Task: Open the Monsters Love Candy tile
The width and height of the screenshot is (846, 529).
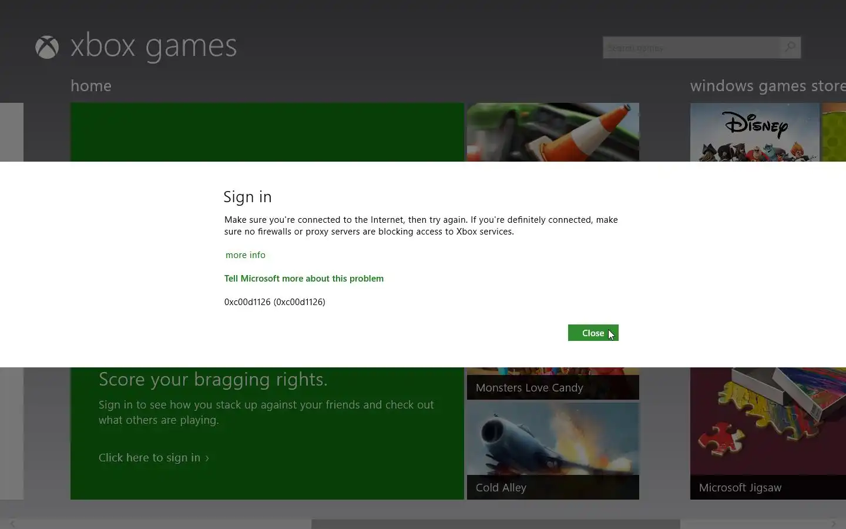Action: pyautogui.click(x=553, y=383)
